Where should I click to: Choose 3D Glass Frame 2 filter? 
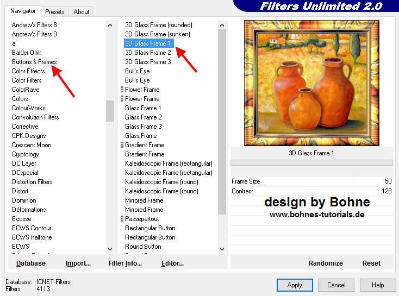point(148,53)
